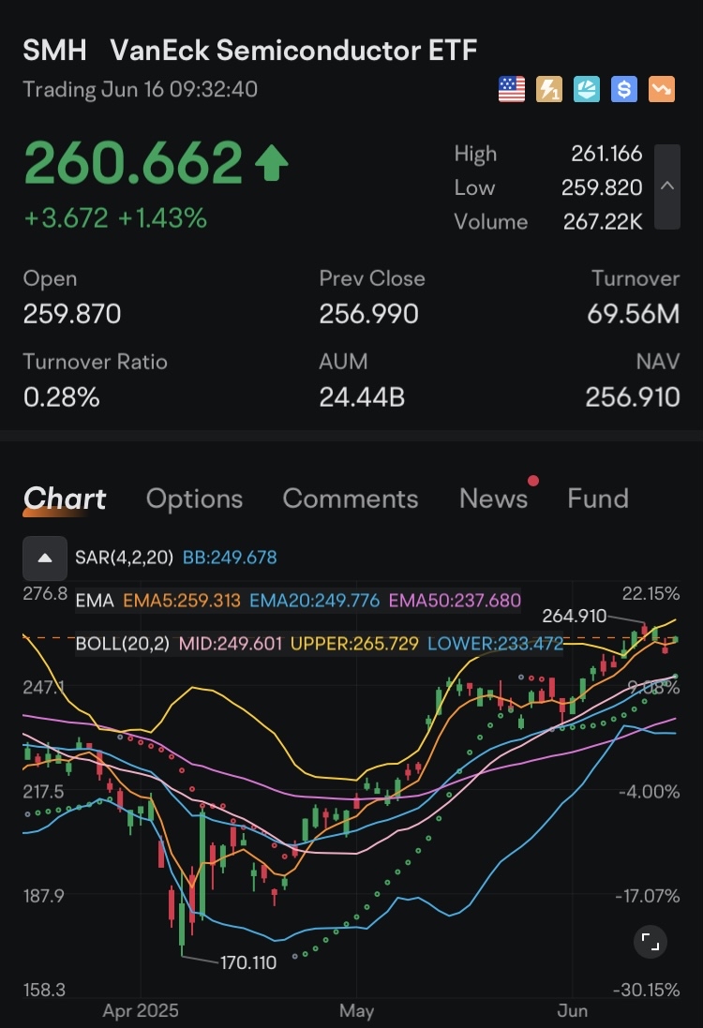The width and height of the screenshot is (703, 1028).
Task: Switch to the Fund tab
Action: click(x=597, y=499)
